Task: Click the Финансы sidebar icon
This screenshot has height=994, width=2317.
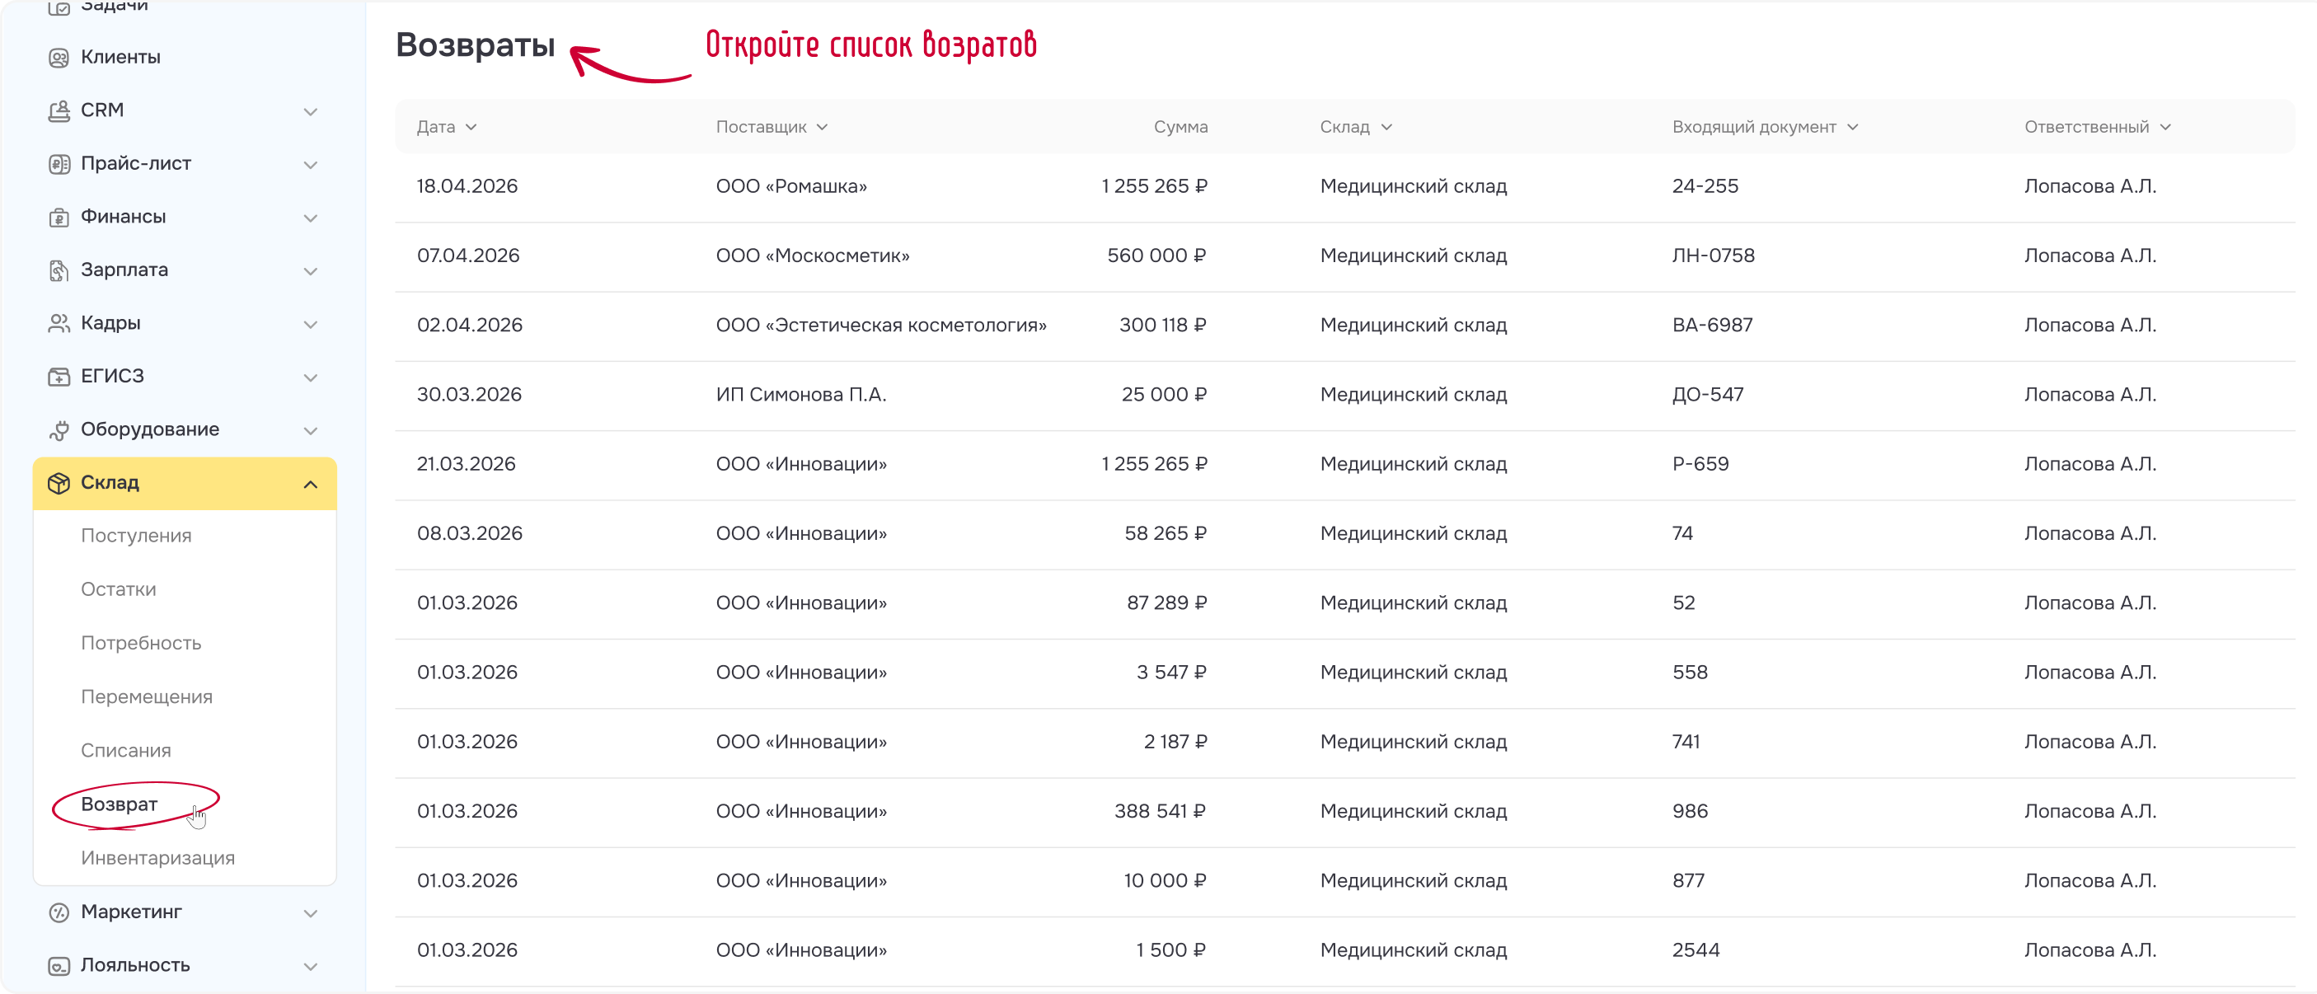Action: pos(59,217)
